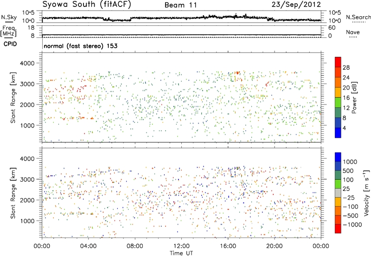The height and width of the screenshot is (256, 371).
Task: Click the 'Beam 11' label
Action: pos(181,5)
